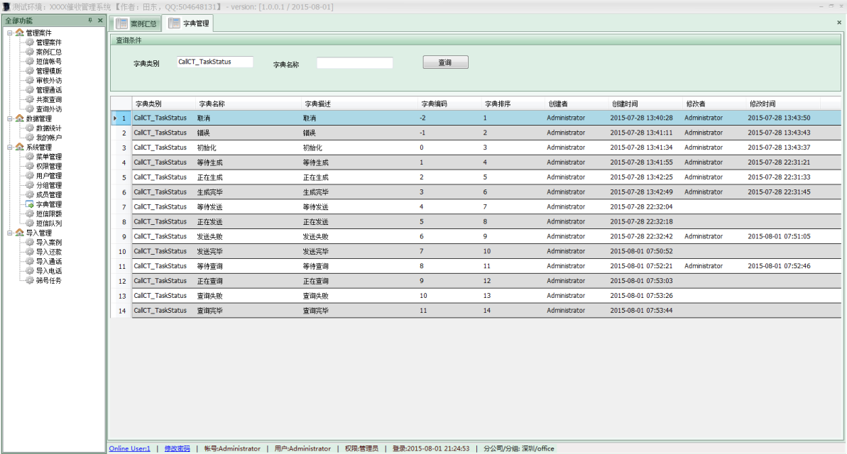The height and width of the screenshot is (454, 847).
Task: Click the Online User:1 link
Action: pos(129,448)
